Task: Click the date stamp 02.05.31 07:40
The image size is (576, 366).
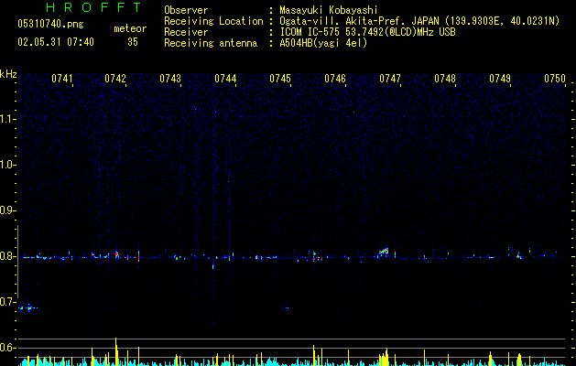Action: coord(56,42)
